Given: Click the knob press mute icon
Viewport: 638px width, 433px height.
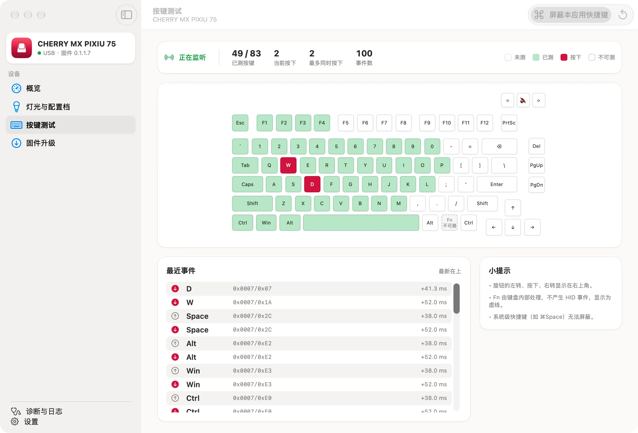Looking at the screenshot, I should 523,100.
